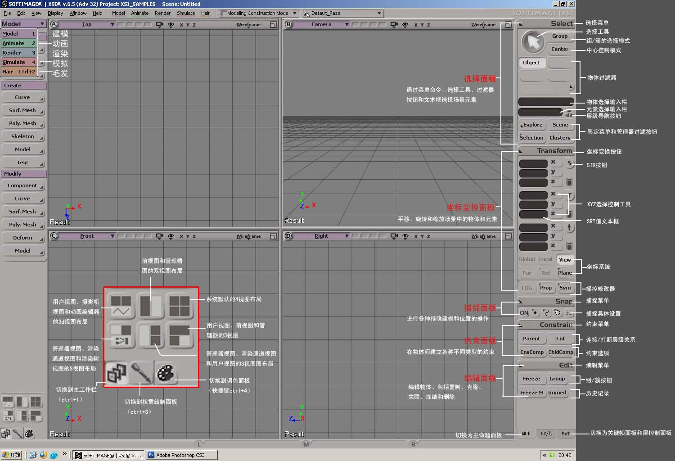Toggle Snap ON button
This screenshot has width=675, height=461.
coord(524,313)
